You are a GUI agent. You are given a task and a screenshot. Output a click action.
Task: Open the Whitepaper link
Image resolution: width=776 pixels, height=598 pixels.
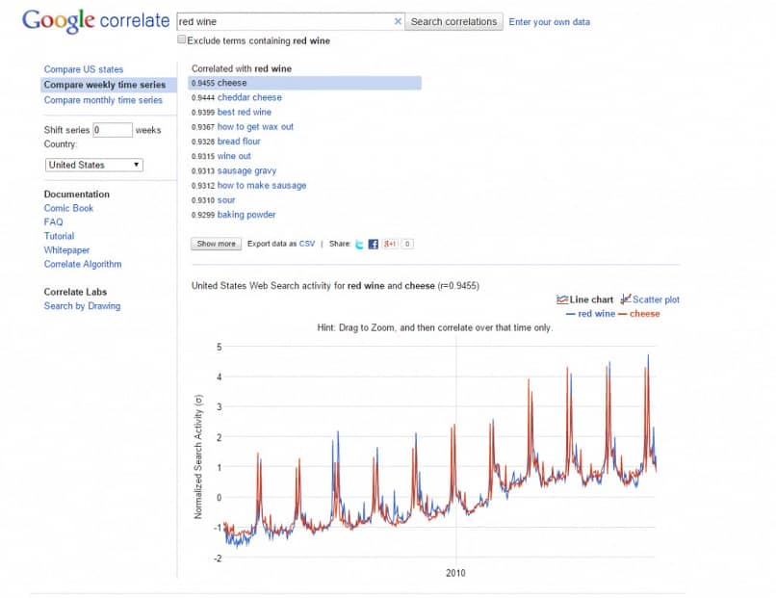pyautogui.click(x=66, y=250)
